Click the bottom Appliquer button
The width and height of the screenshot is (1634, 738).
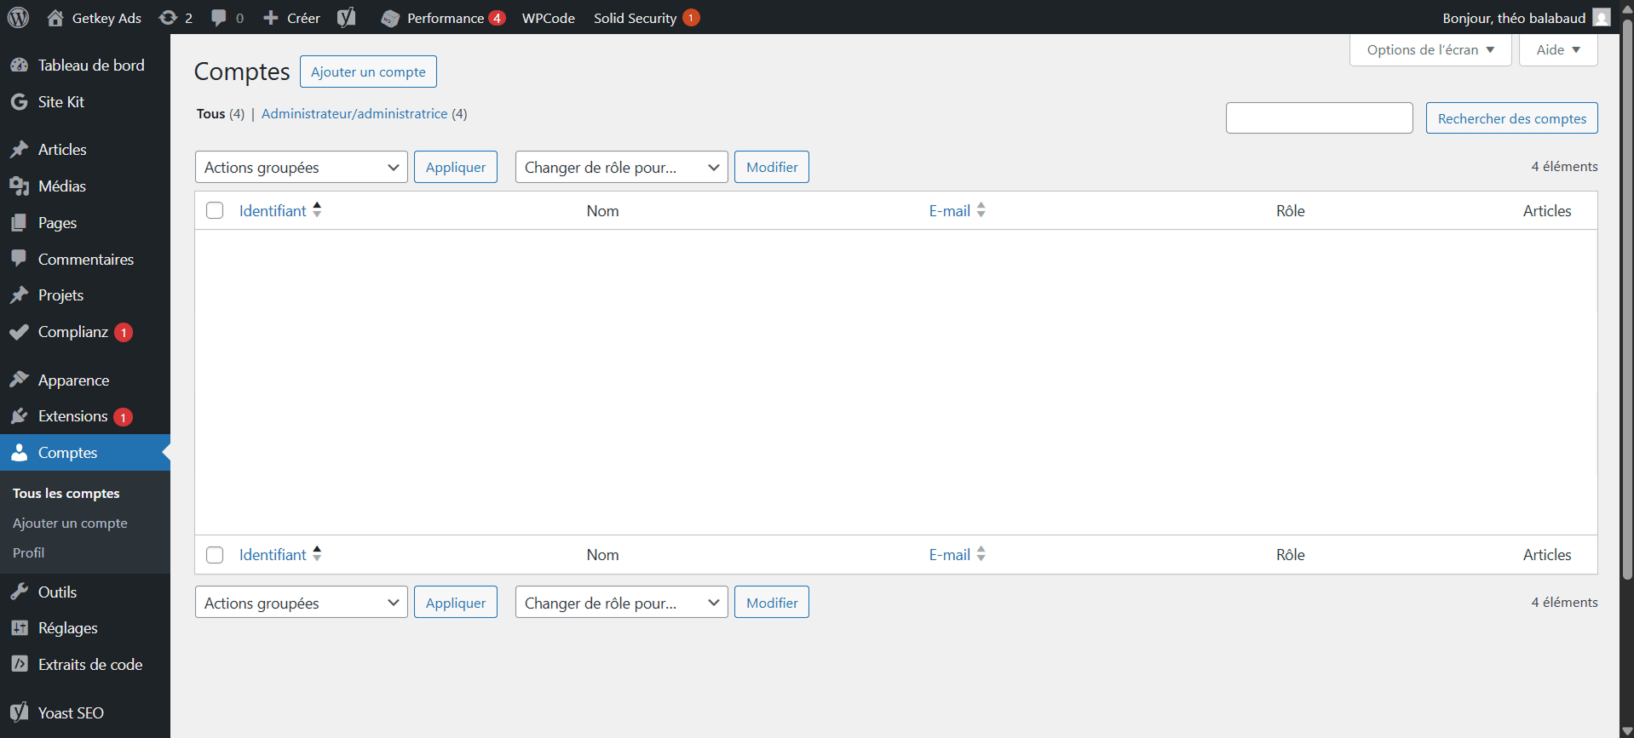456,603
